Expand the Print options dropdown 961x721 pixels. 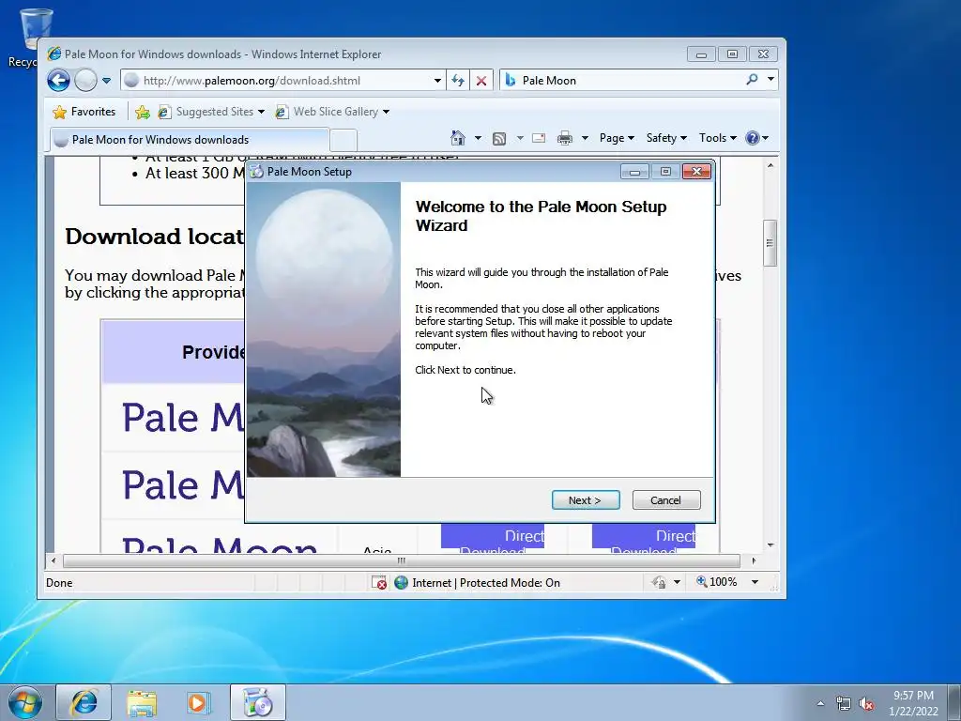[585, 138]
